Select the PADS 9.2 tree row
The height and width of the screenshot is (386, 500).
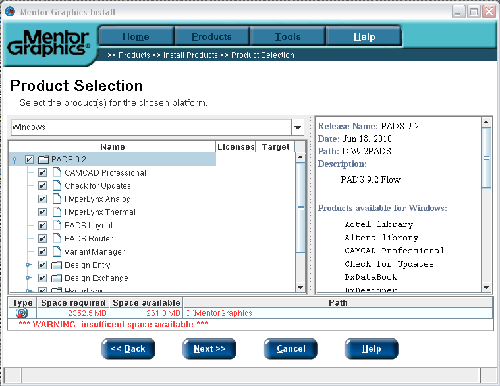(113, 159)
